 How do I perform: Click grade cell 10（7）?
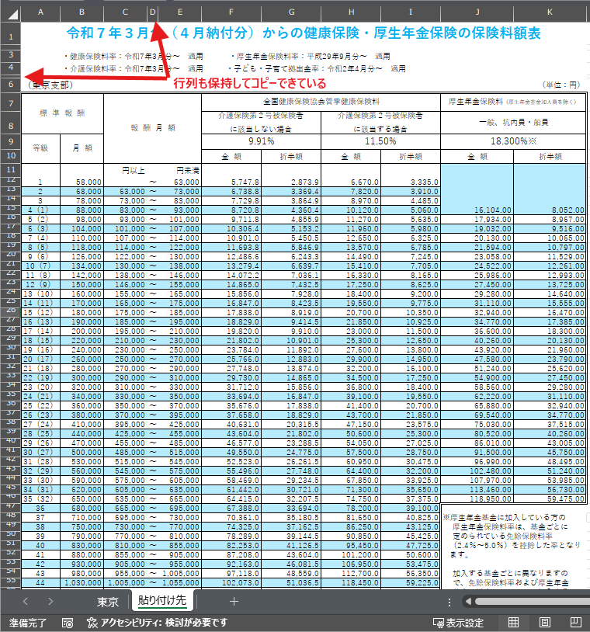point(40,266)
